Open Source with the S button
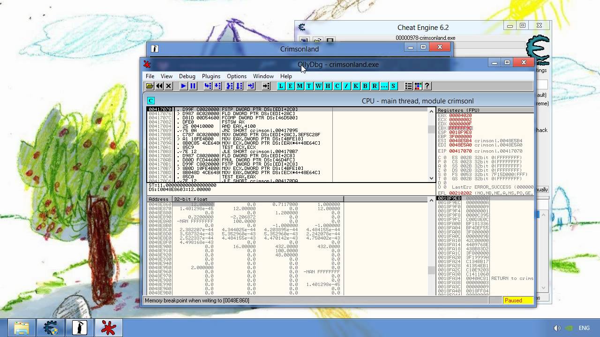 [393, 86]
